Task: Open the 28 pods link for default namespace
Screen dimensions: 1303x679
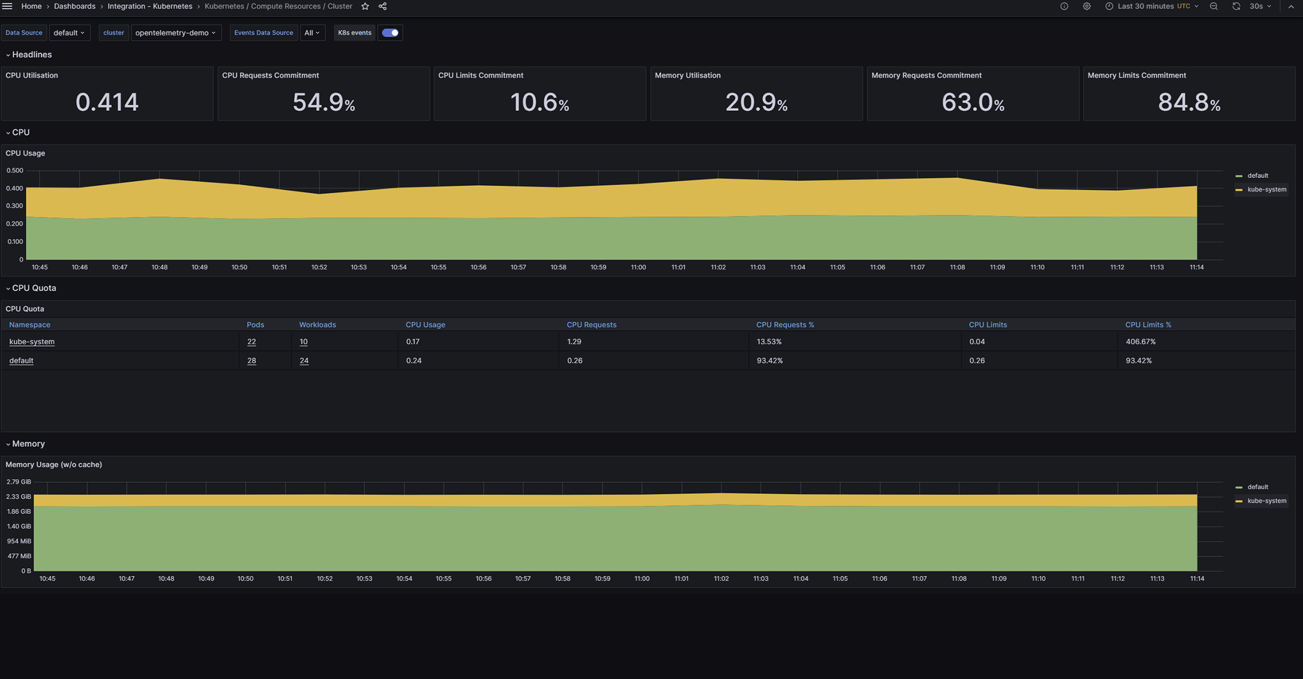Action: (x=251, y=360)
